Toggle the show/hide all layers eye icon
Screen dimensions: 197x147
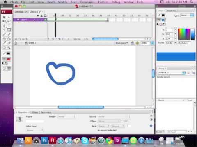pos(38,16)
